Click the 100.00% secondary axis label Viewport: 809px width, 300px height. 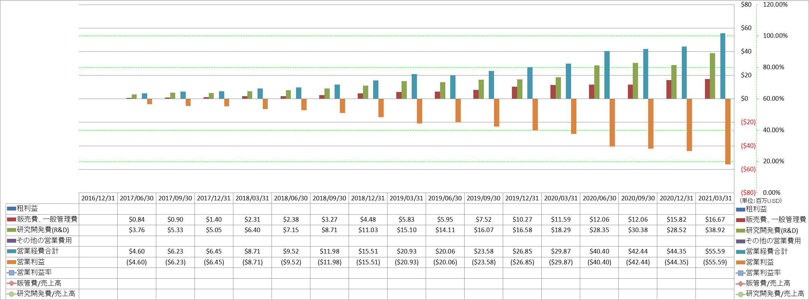(775, 36)
